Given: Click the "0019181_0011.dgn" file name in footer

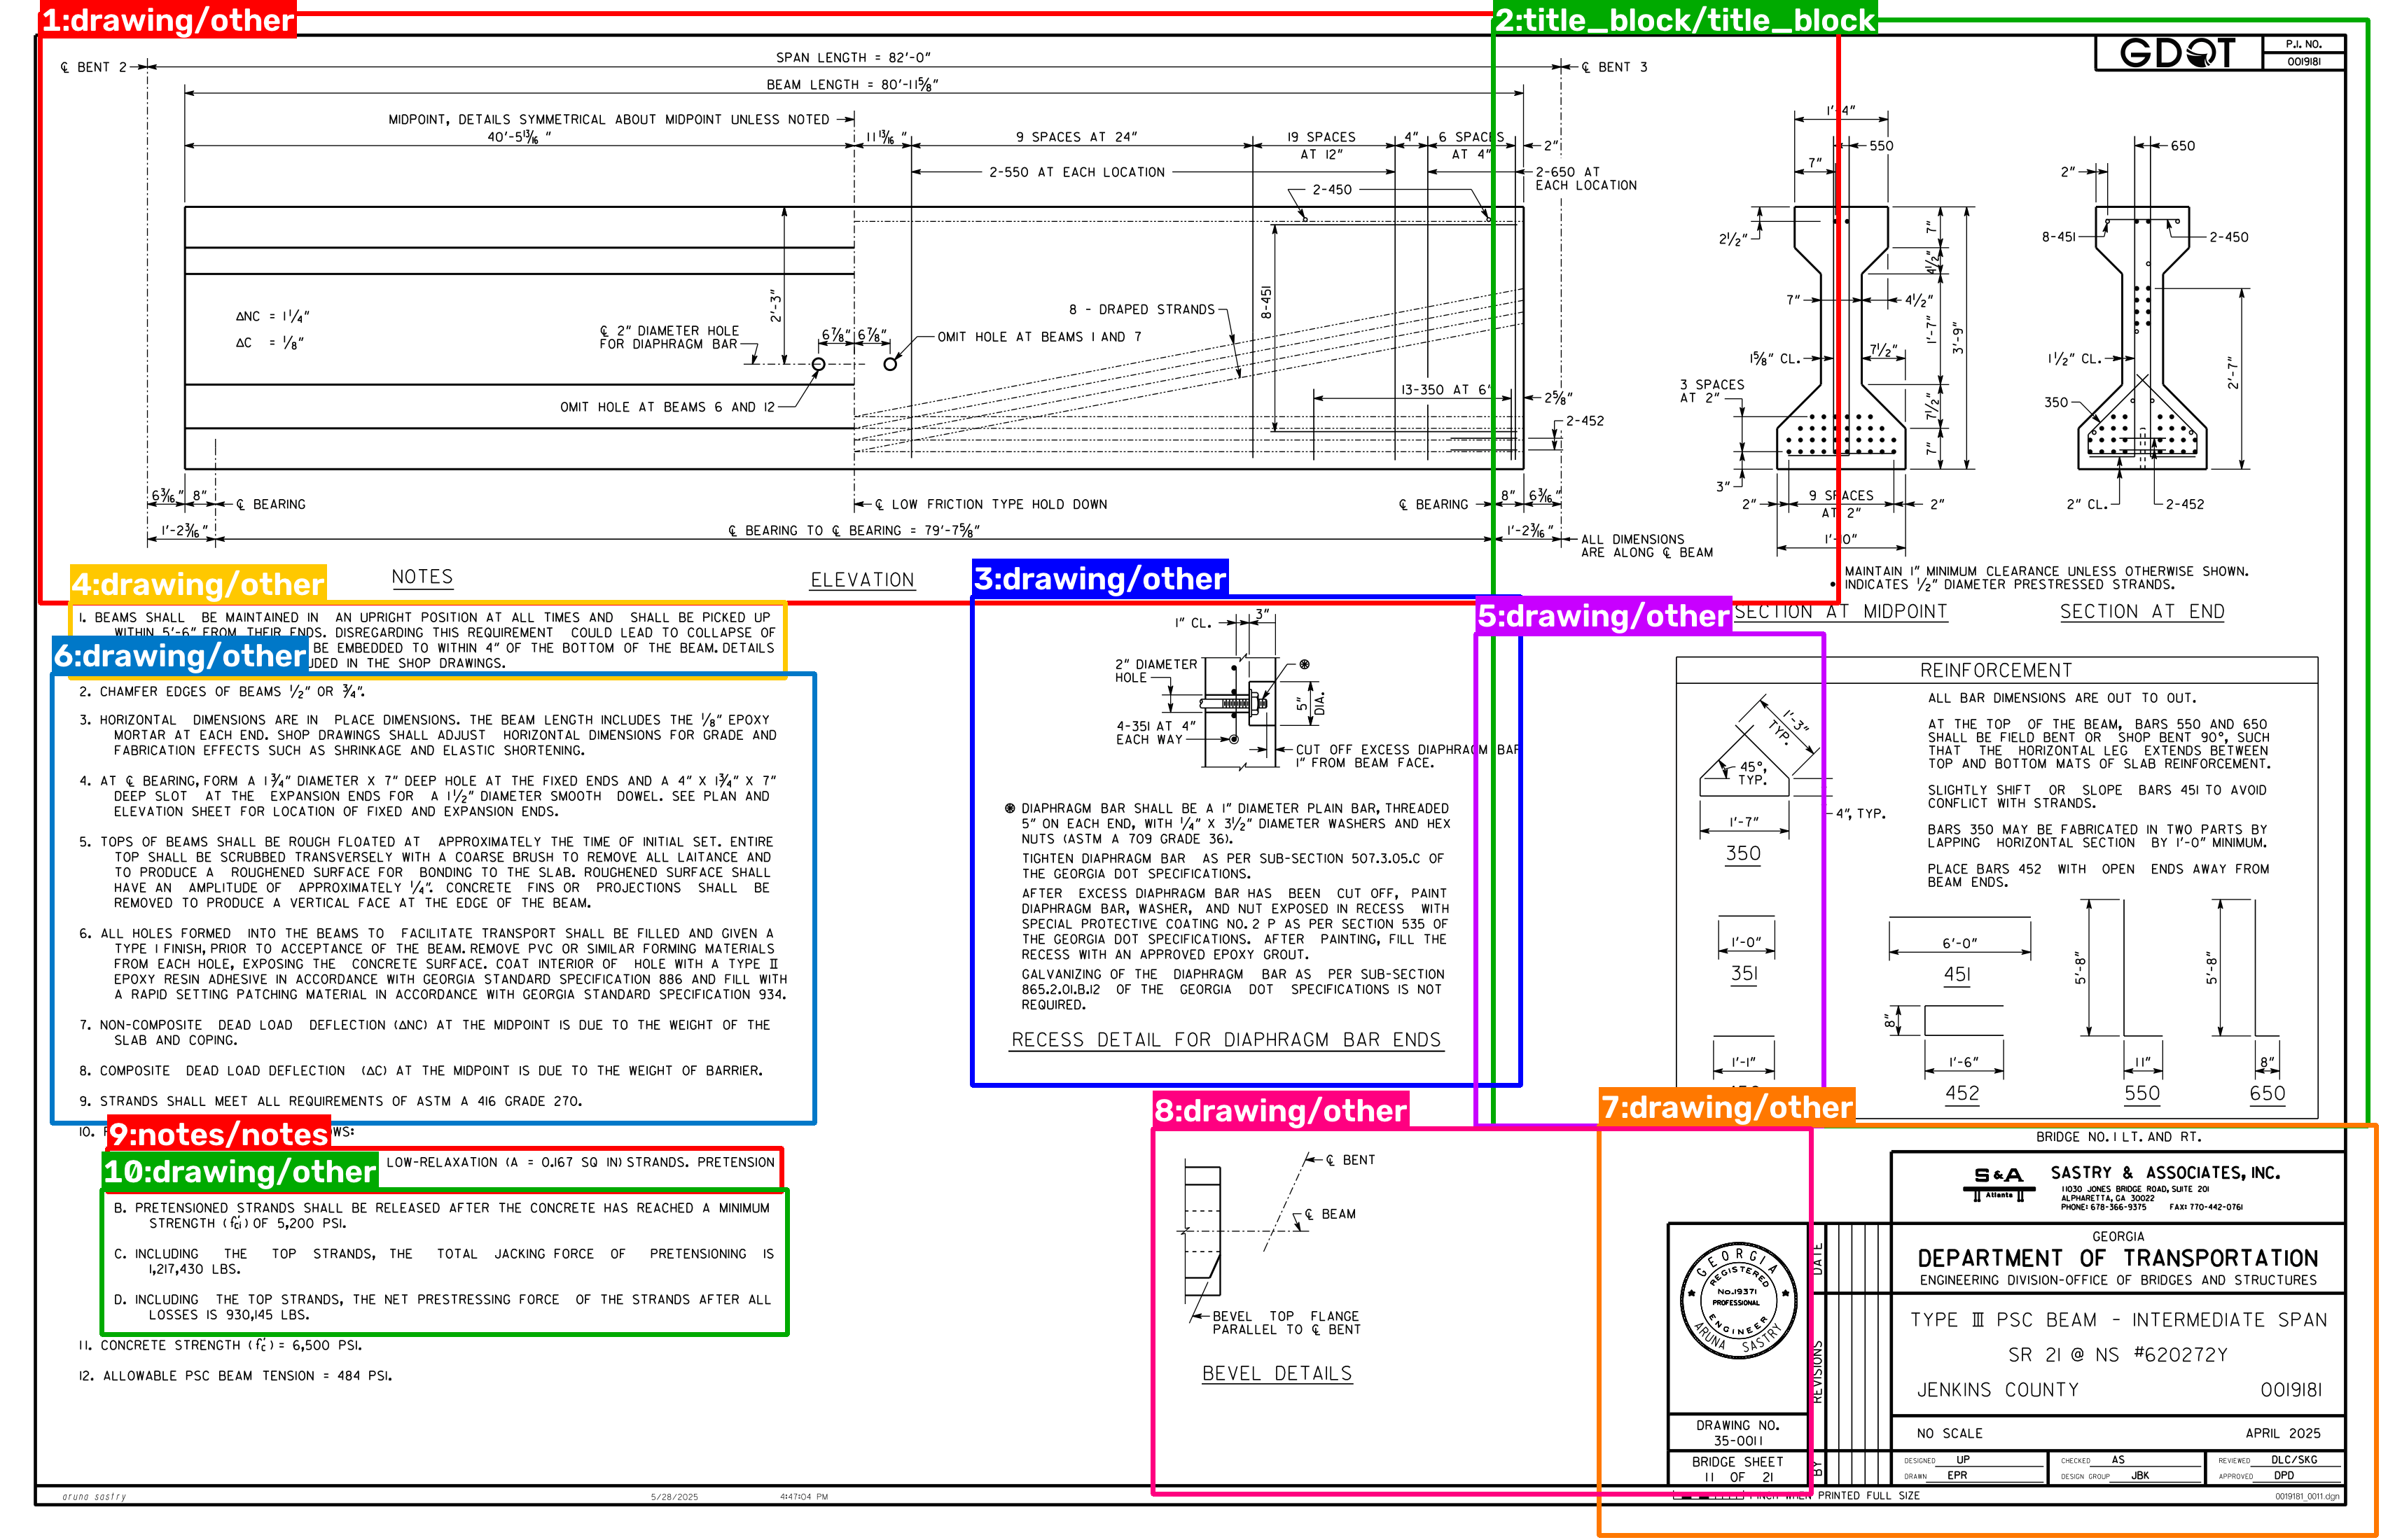Looking at the screenshot, I should point(2308,1497).
